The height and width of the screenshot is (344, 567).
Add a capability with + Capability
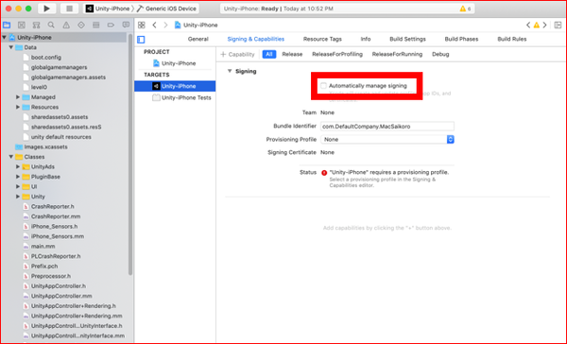pyautogui.click(x=237, y=54)
